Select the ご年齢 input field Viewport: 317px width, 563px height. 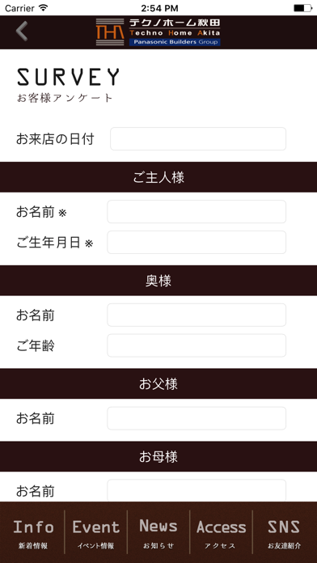click(197, 345)
